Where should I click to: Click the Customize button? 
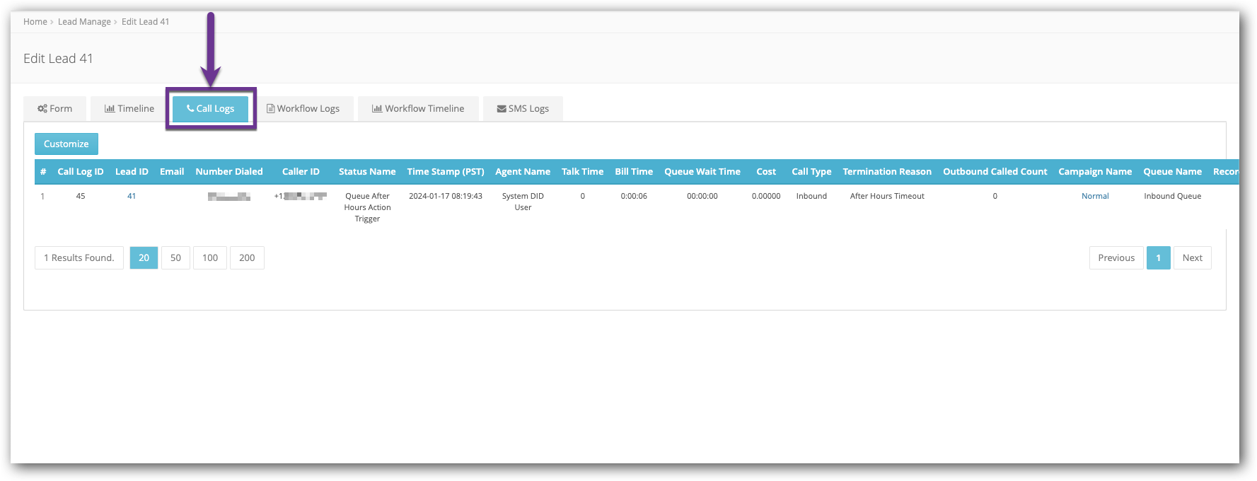pos(66,144)
